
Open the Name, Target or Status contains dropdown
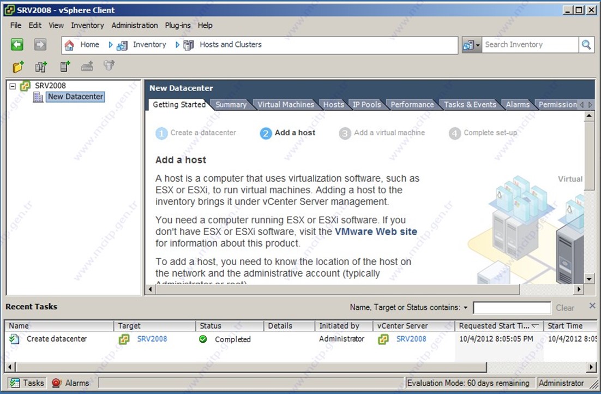466,308
